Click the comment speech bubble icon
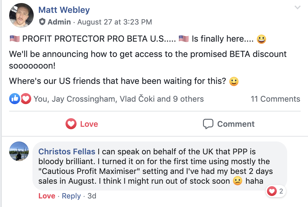The height and width of the screenshot is (207, 308). [208, 124]
